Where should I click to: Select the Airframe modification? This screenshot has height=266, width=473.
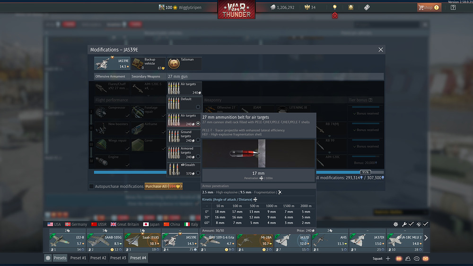pos(149,128)
